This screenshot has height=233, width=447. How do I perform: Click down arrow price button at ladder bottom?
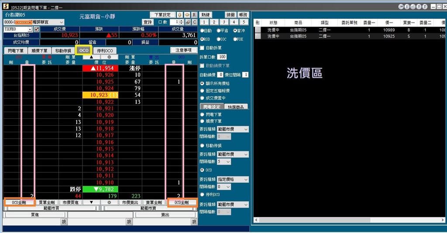(91, 202)
